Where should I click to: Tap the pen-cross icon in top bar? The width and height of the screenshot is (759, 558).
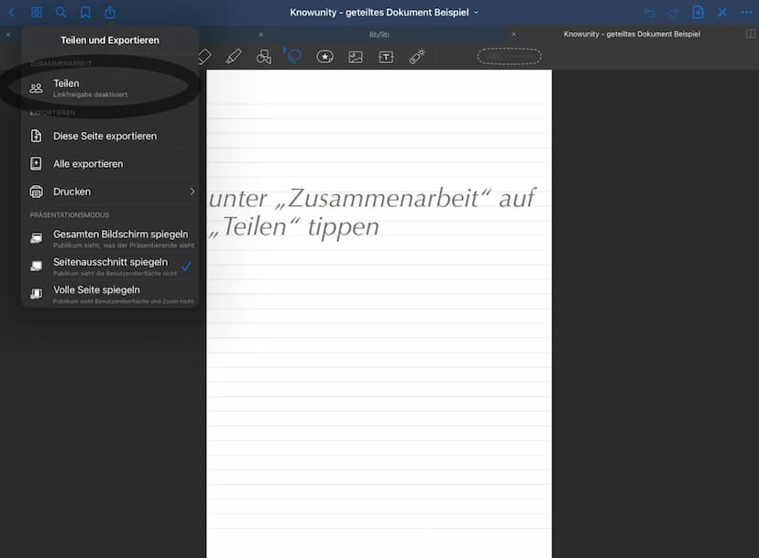click(722, 13)
